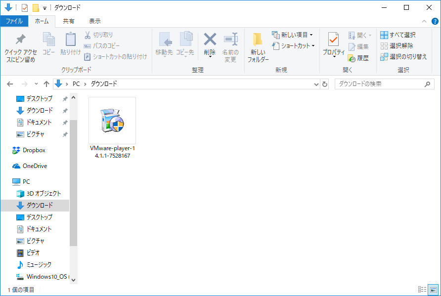Open the blue Help question icon
The width and height of the screenshot is (441, 296).
[435, 21]
